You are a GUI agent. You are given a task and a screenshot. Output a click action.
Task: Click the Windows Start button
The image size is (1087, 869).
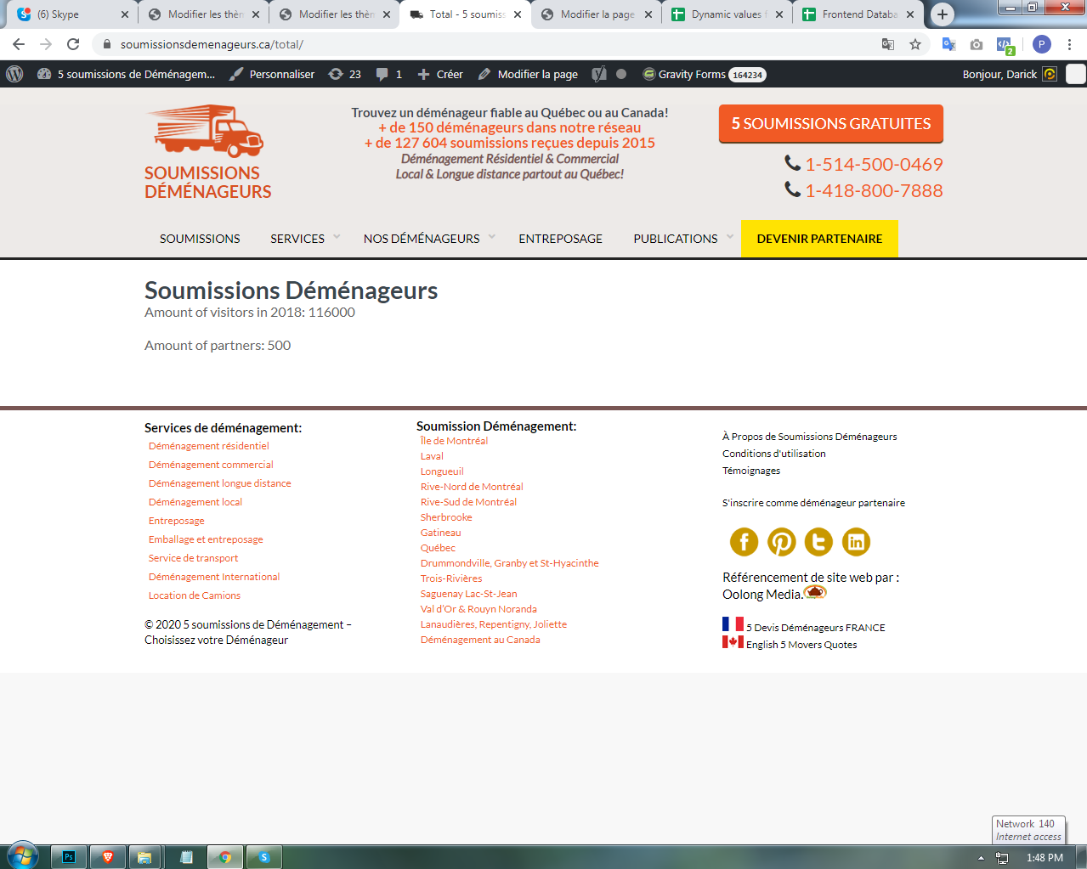click(x=23, y=855)
